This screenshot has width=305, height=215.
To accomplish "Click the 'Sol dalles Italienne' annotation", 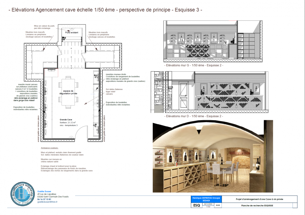I will point(114,89).
